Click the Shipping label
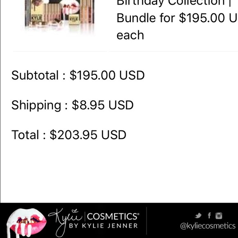238x238 pixels. click(36, 105)
